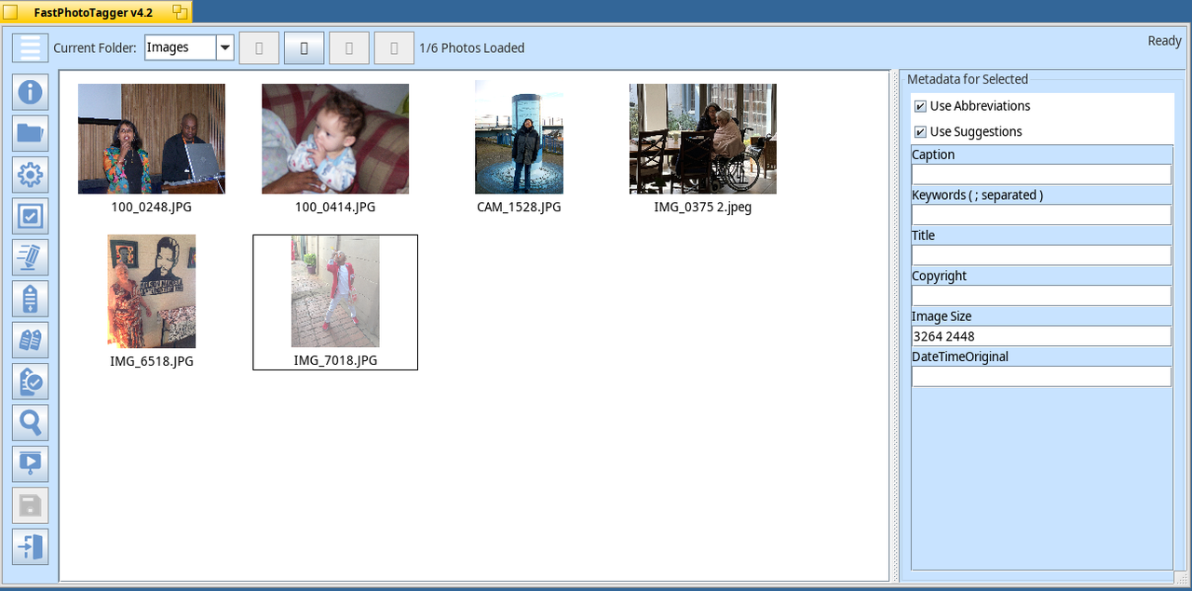This screenshot has height=591, width=1192.
Task: Open the folder browser sidebar icon
Action: pos(30,133)
